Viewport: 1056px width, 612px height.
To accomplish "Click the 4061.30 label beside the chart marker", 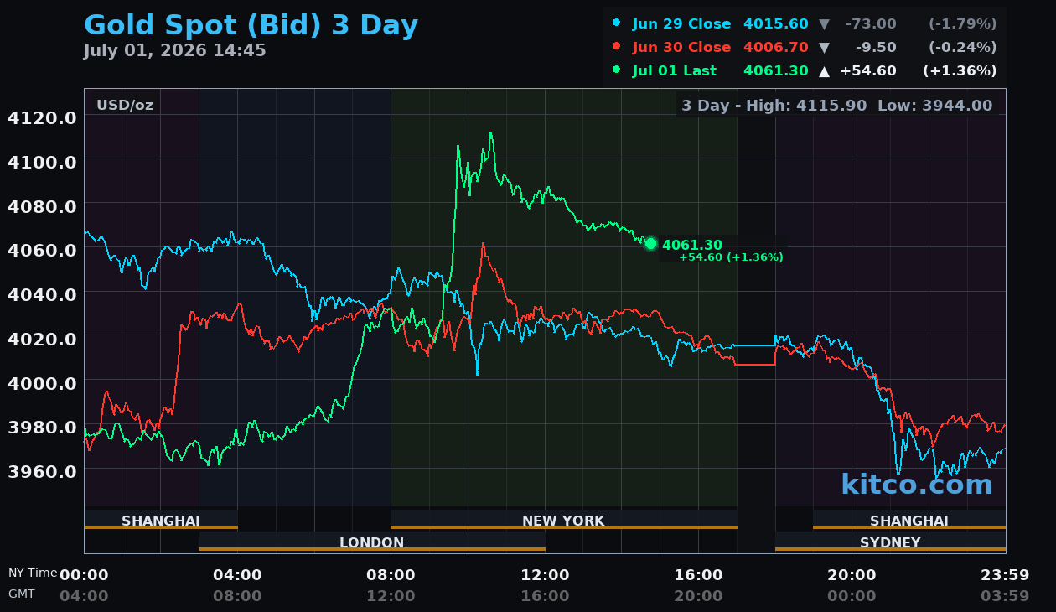I will coord(692,245).
